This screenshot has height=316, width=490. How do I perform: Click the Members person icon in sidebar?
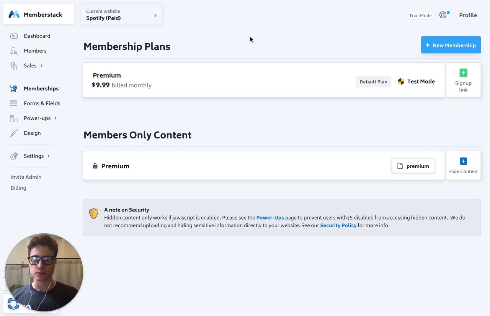click(x=14, y=51)
